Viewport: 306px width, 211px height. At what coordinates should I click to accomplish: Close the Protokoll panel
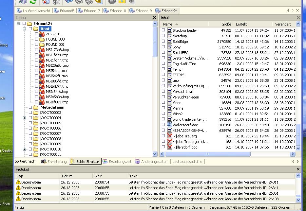click(x=298, y=169)
